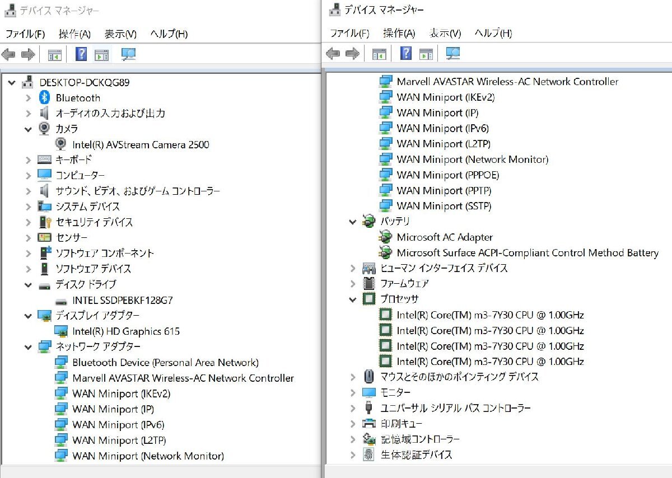The image size is (672, 478).
Task: Select ヒューマン インターフェイス デバイス category
Action: tap(444, 268)
